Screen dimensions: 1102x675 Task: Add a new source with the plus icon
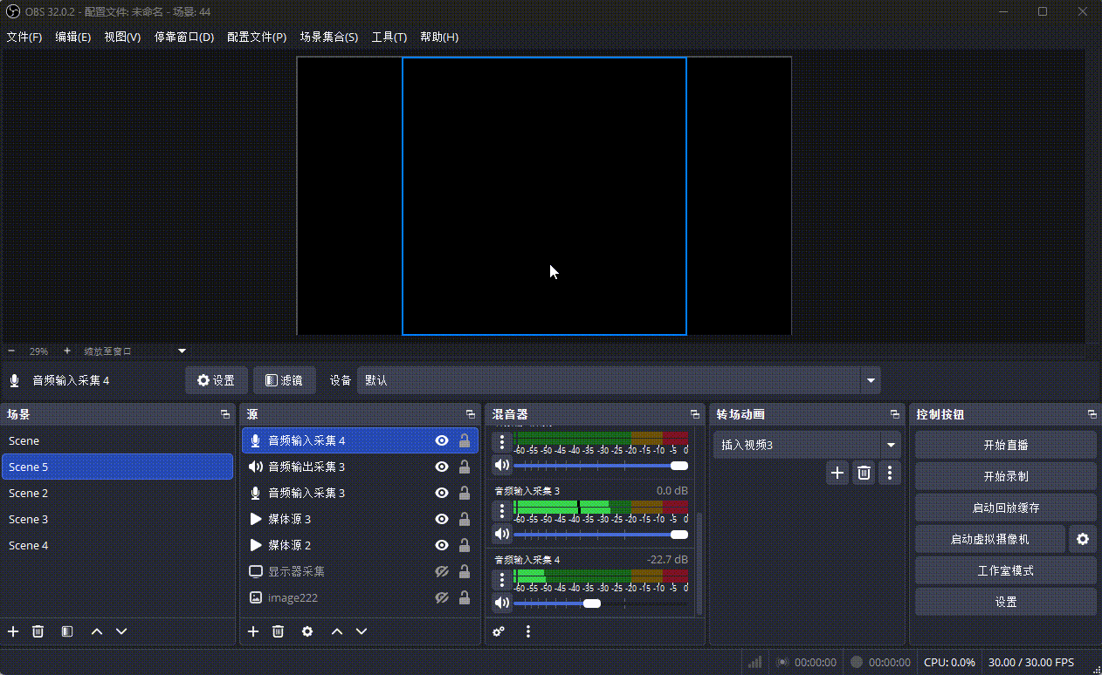[252, 631]
